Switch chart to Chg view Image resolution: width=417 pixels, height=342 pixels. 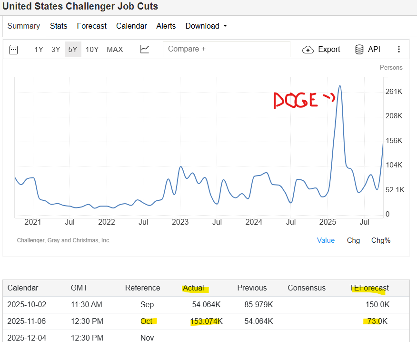pos(353,240)
